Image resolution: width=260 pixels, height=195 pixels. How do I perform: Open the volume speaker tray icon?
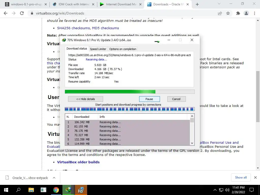[227, 190]
